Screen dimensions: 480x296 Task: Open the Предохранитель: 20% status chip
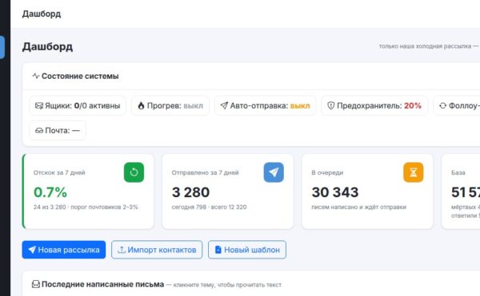point(374,105)
